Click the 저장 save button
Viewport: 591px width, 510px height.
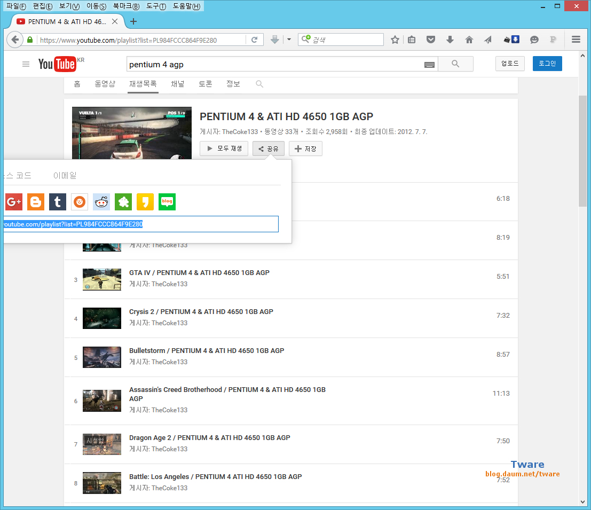pyautogui.click(x=305, y=148)
